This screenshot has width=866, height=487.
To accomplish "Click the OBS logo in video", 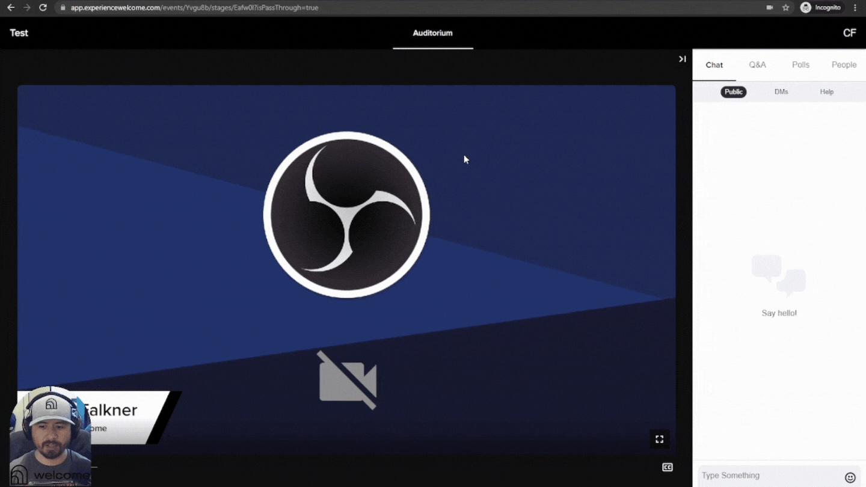I will click(346, 215).
